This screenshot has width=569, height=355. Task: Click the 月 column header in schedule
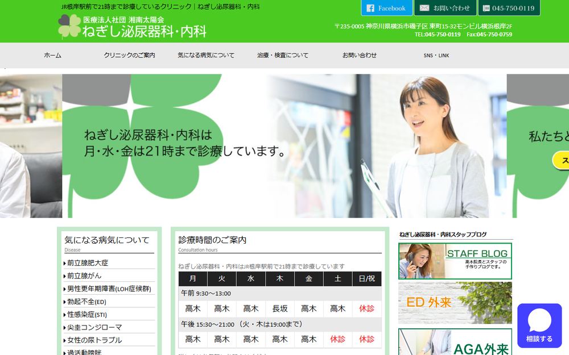[193, 278]
